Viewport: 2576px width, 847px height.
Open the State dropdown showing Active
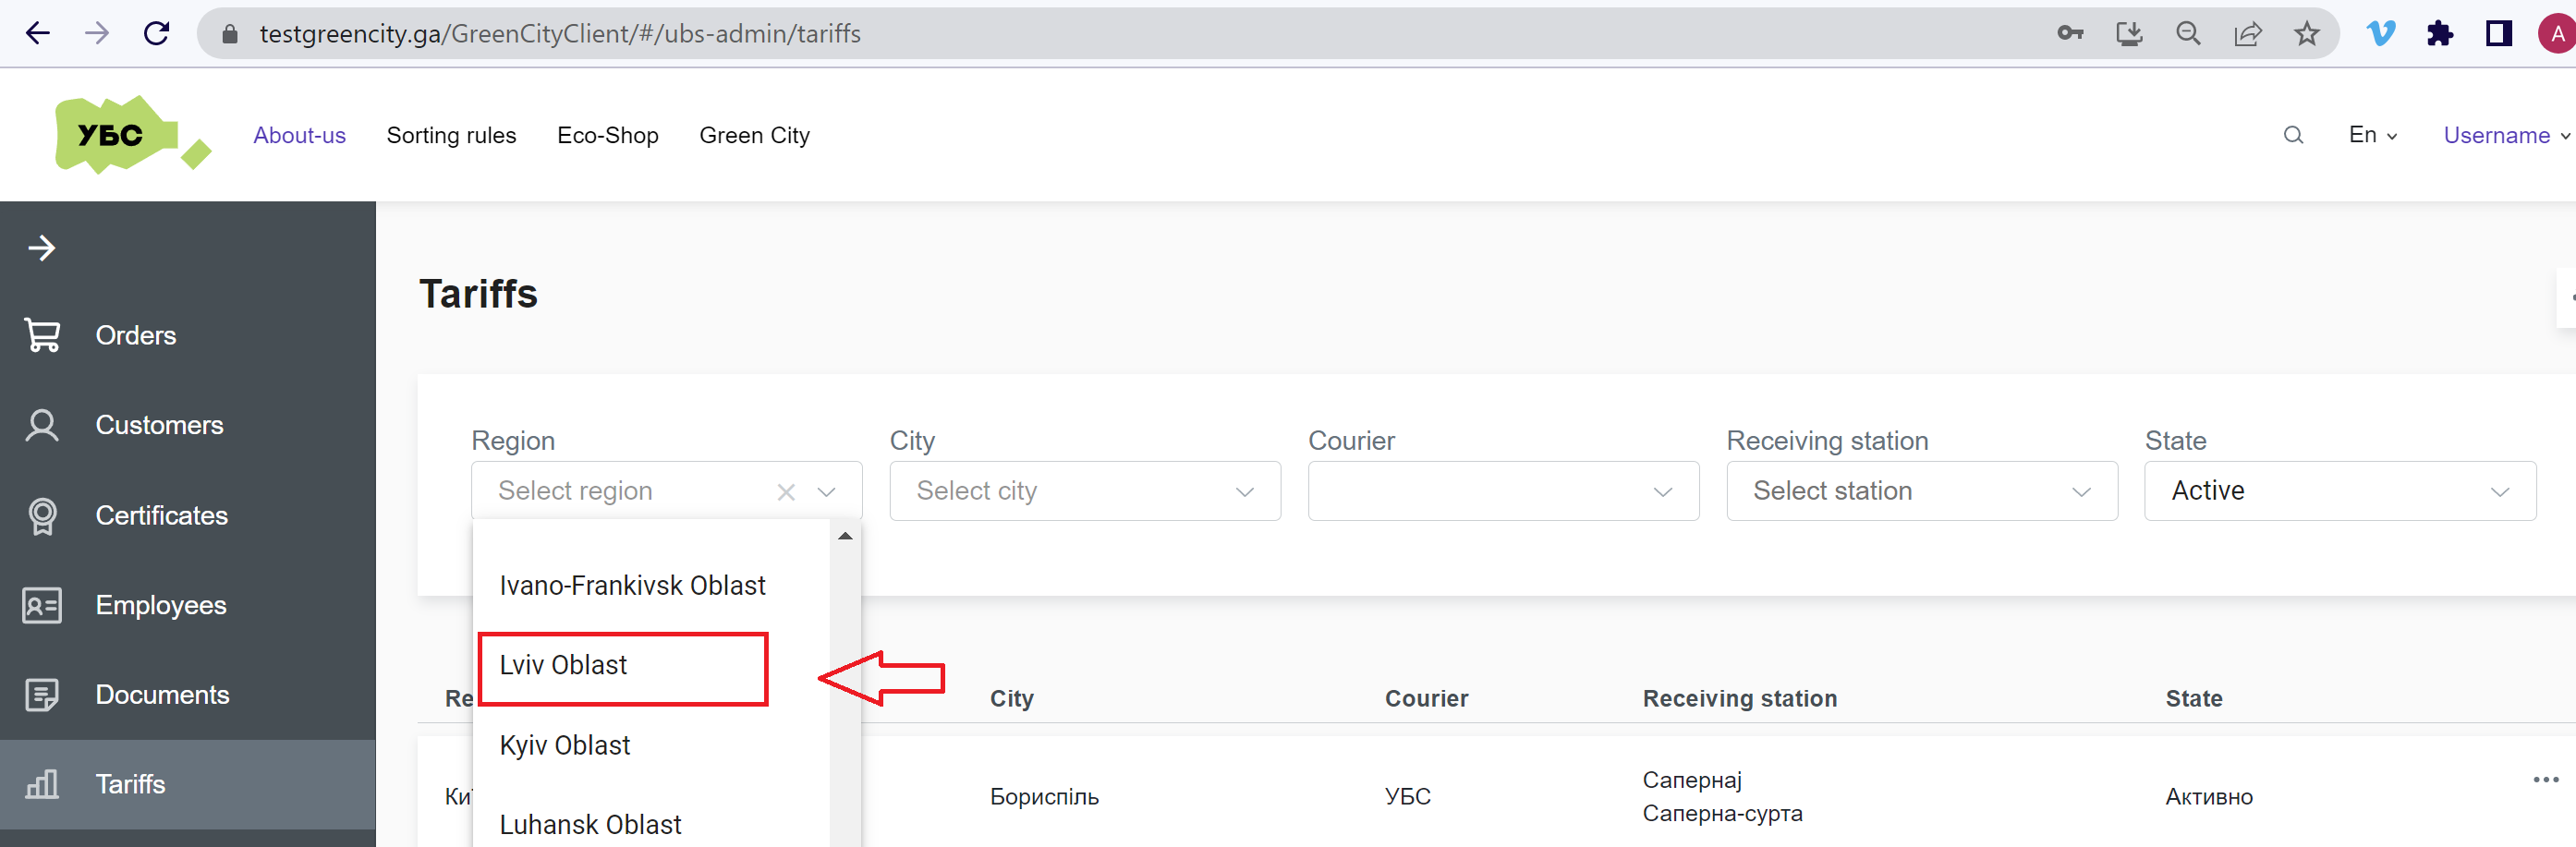pyautogui.click(x=2339, y=491)
